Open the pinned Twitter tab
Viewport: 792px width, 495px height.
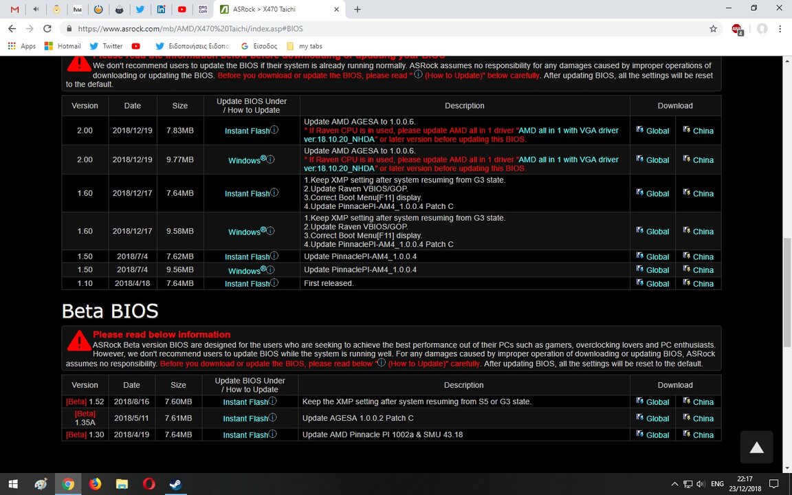(x=140, y=9)
